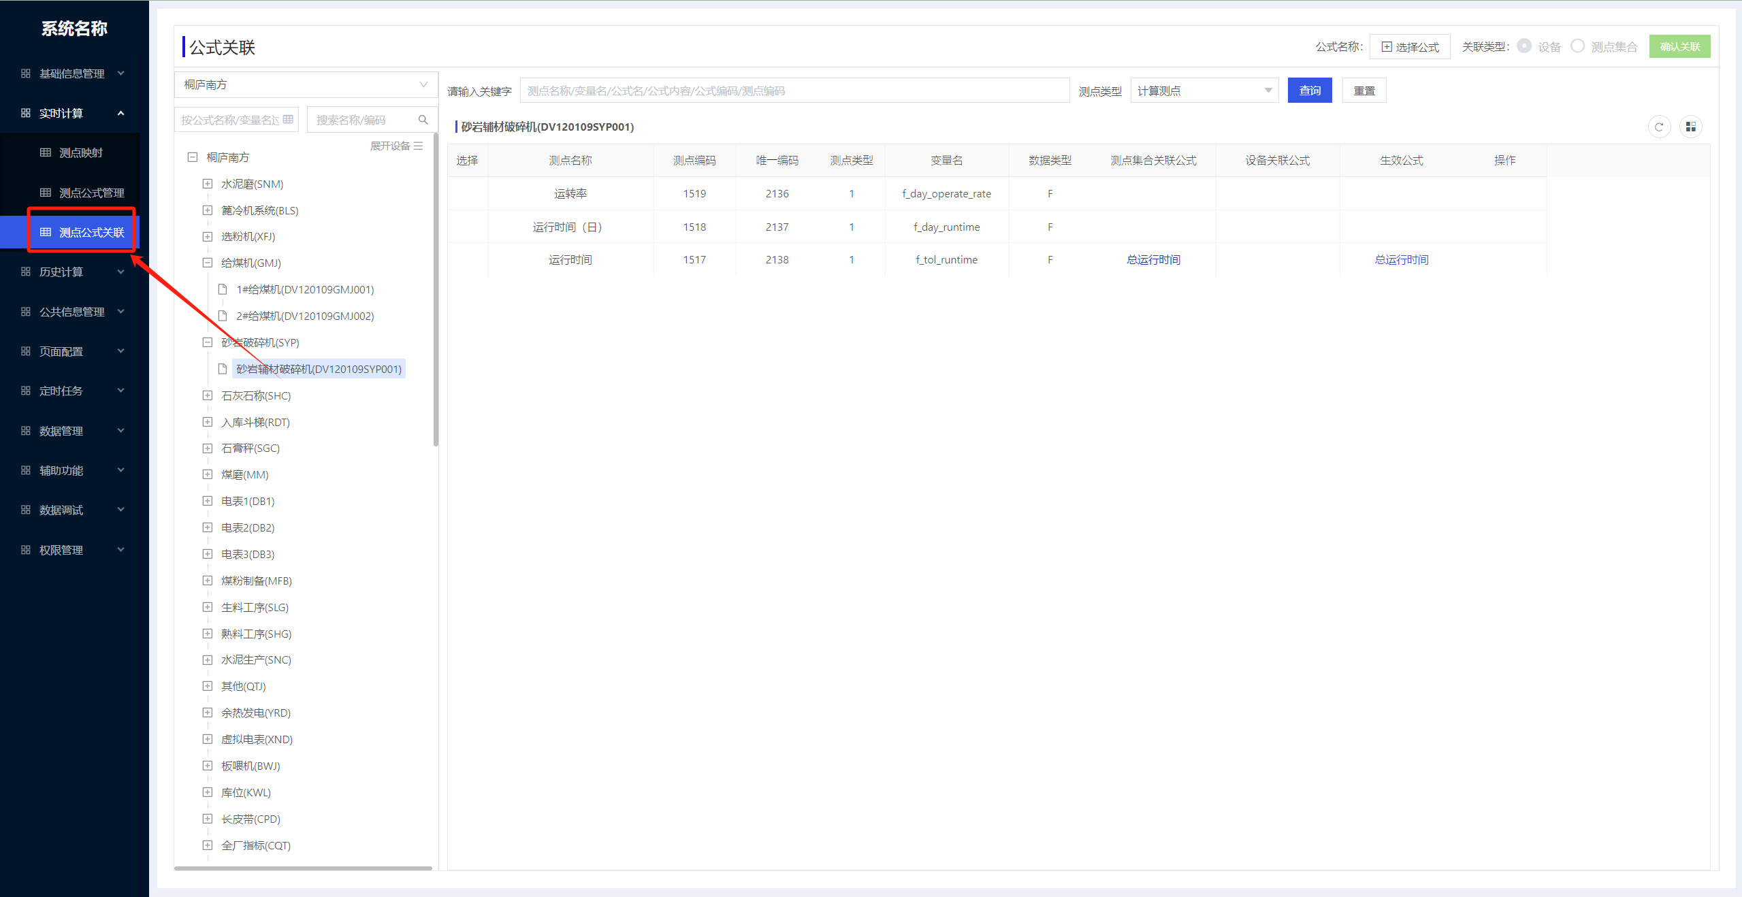The width and height of the screenshot is (1742, 897).
Task: Click the grid icon beside 权限管理
Action: [26, 550]
